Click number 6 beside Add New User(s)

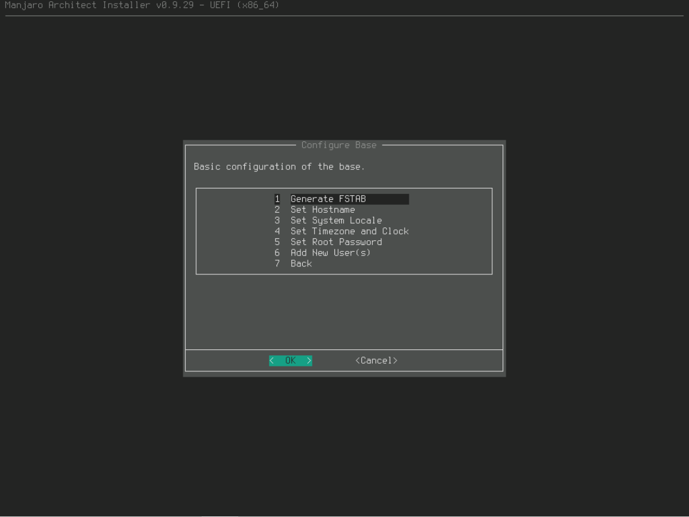click(x=277, y=252)
